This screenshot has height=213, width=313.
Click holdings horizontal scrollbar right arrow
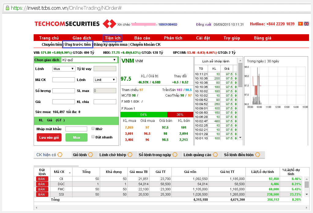click(307, 207)
